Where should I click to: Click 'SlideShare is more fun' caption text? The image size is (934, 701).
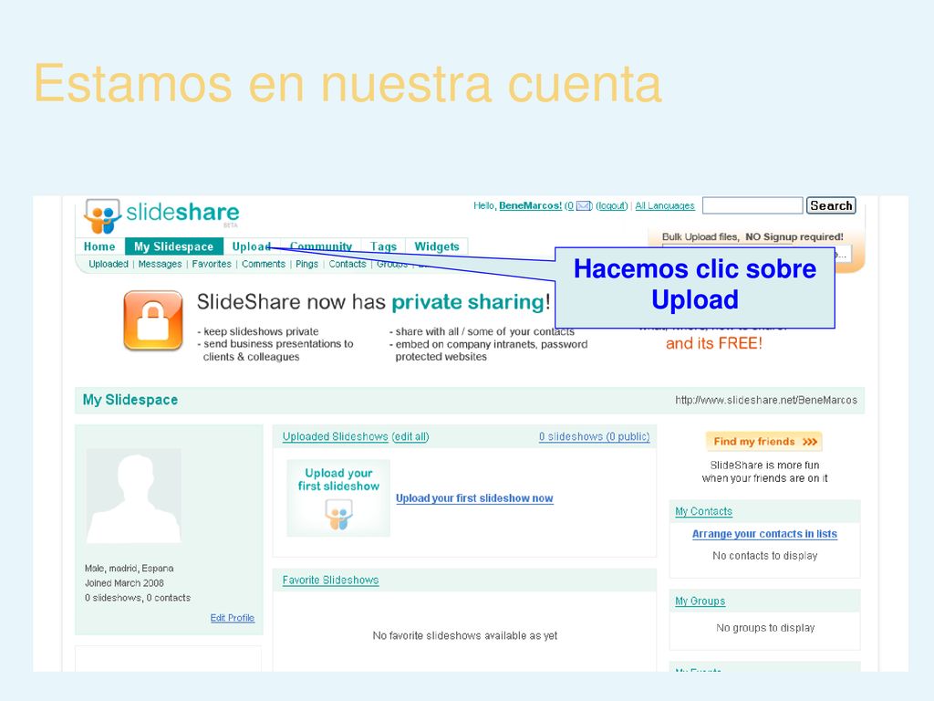click(x=764, y=465)
